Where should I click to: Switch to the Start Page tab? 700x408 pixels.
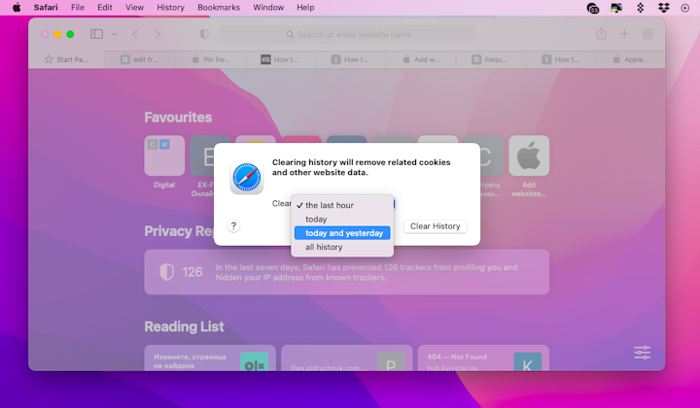[x=66, y=59]
